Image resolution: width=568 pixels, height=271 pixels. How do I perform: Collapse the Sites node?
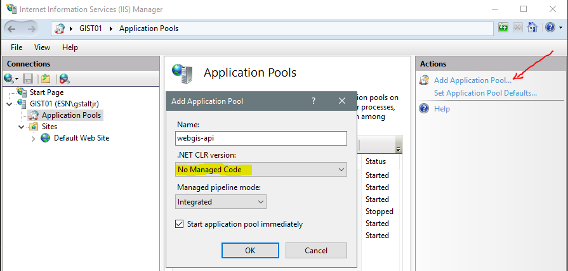point(22,127)
